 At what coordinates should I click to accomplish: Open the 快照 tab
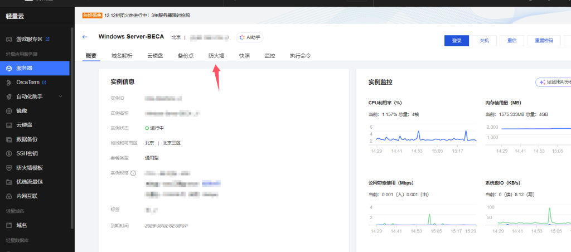pyautogui.click(x=244, y=56)
